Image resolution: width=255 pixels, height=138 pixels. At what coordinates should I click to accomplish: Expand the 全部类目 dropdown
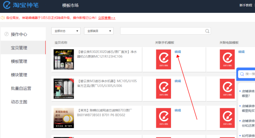tap(99, 31)
